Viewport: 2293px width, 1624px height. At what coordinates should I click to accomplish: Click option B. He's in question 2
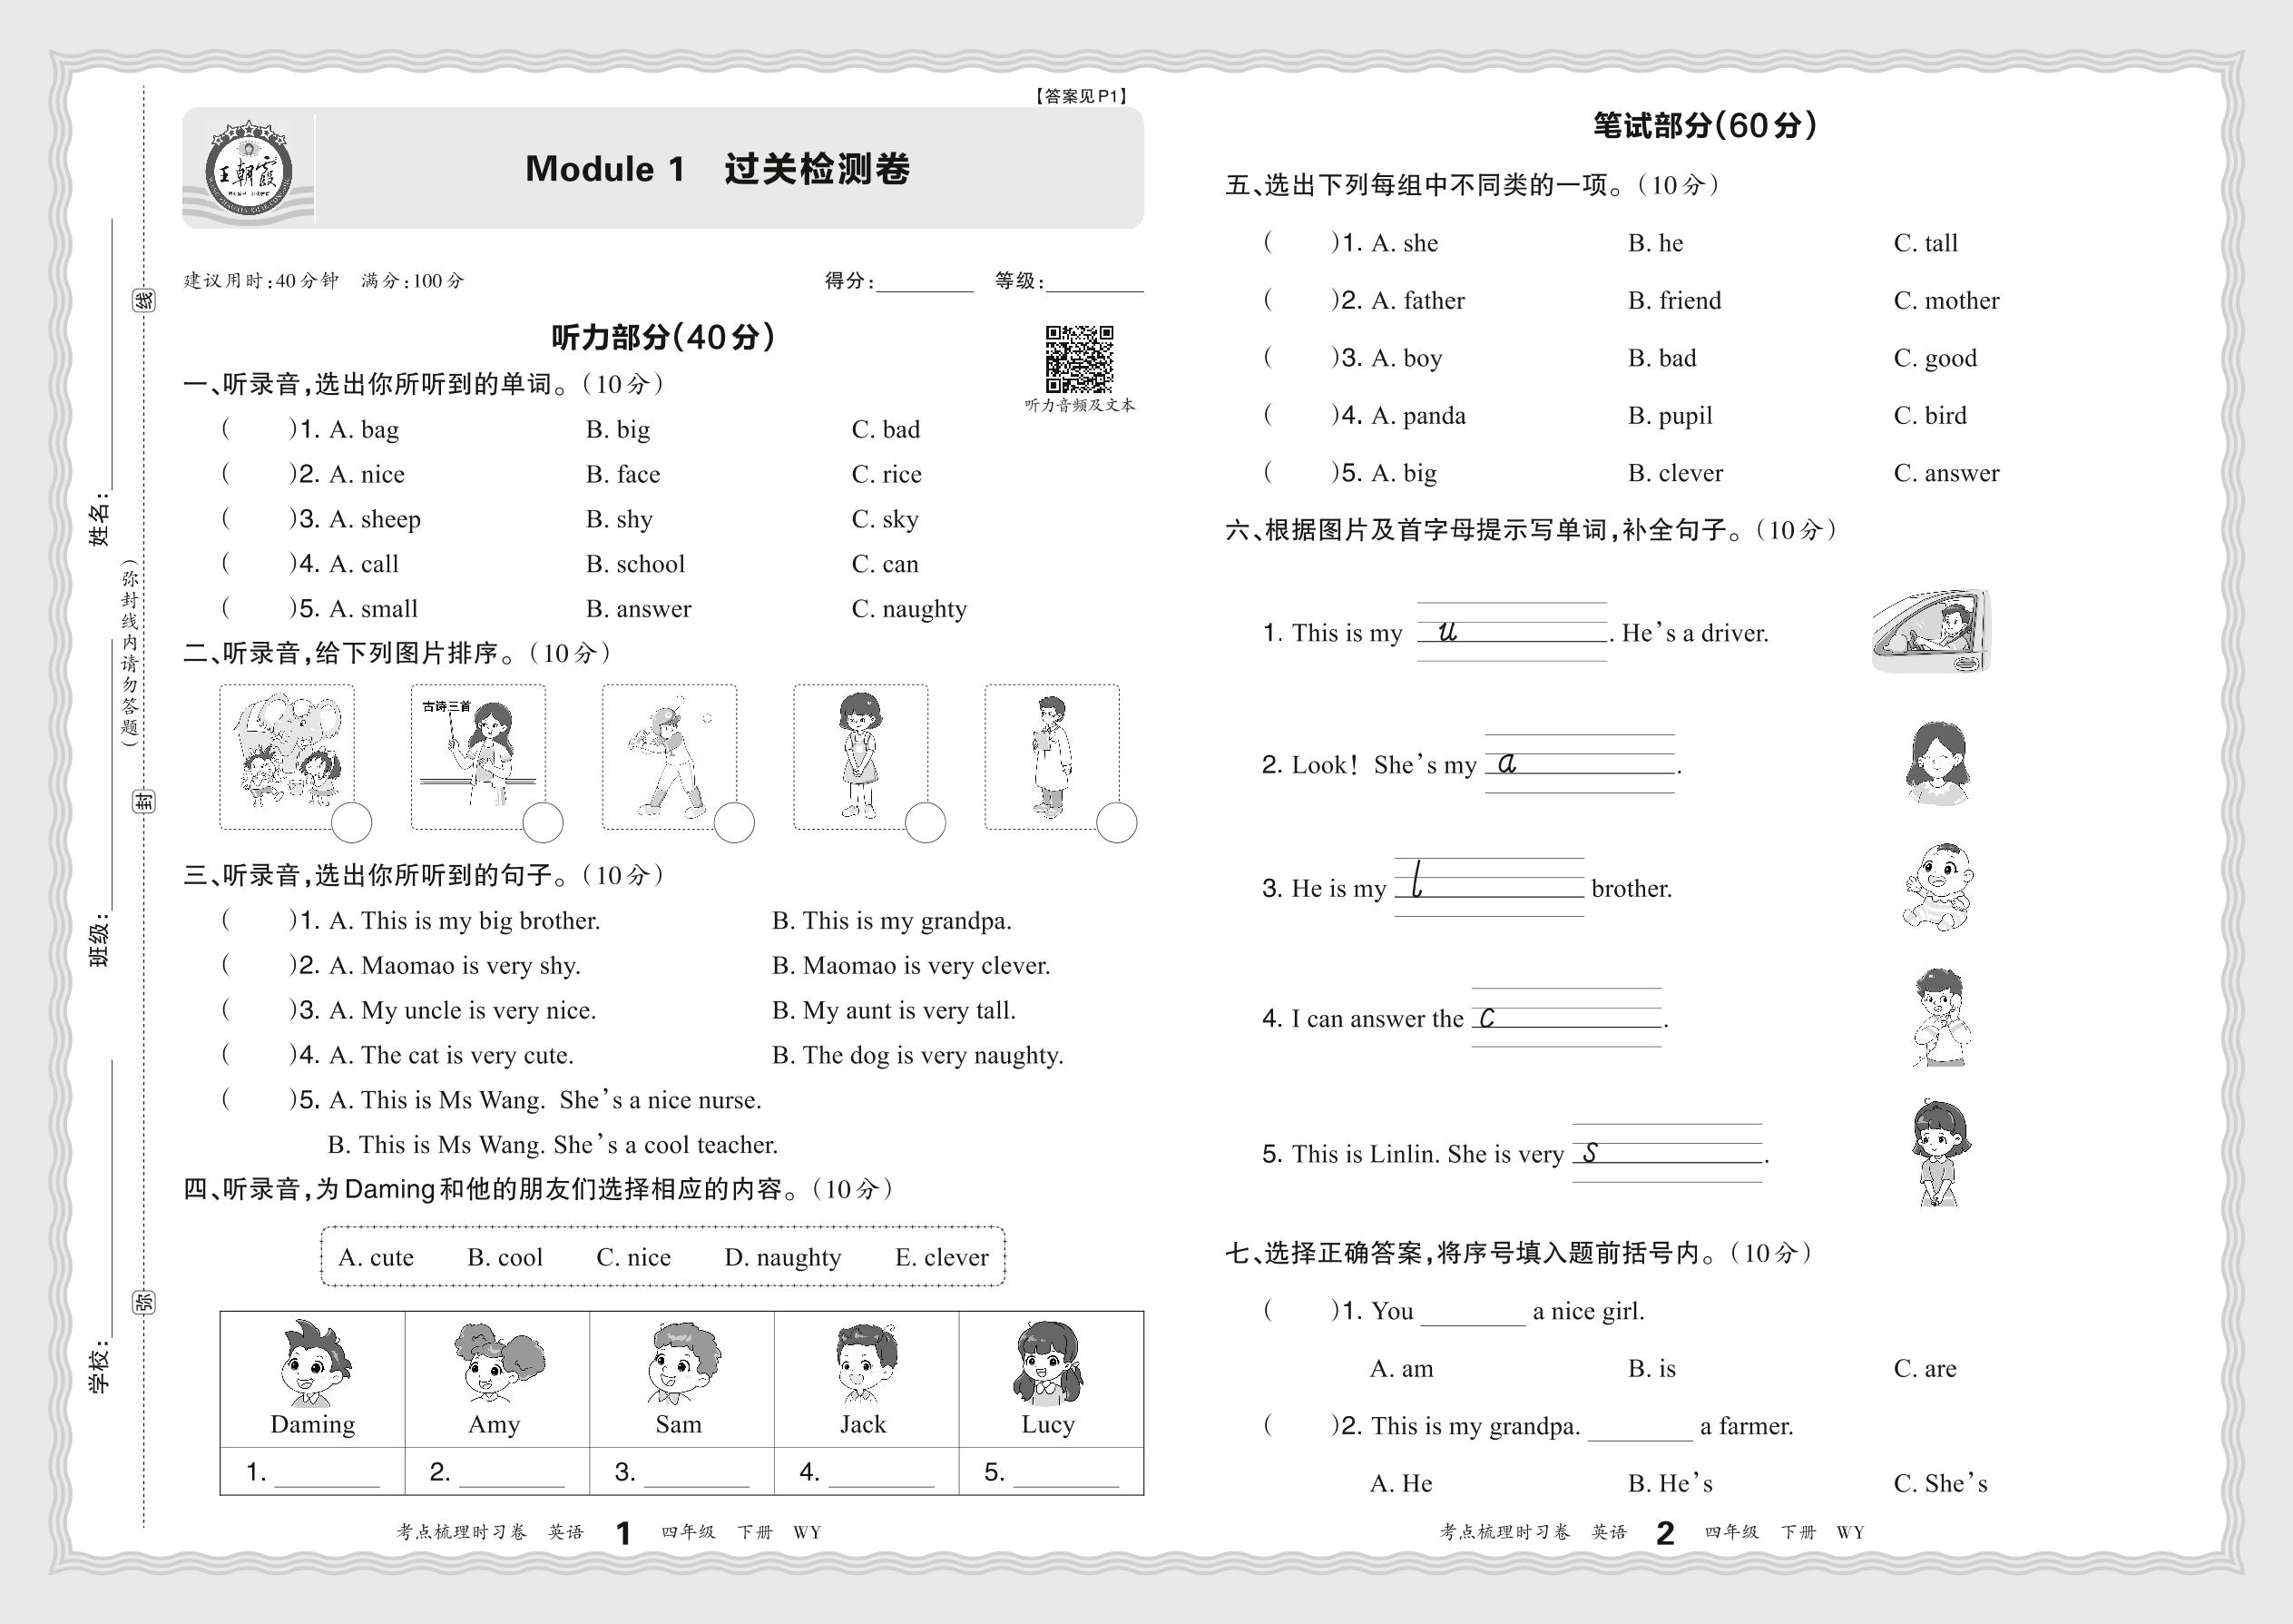pos(1670,1483)
